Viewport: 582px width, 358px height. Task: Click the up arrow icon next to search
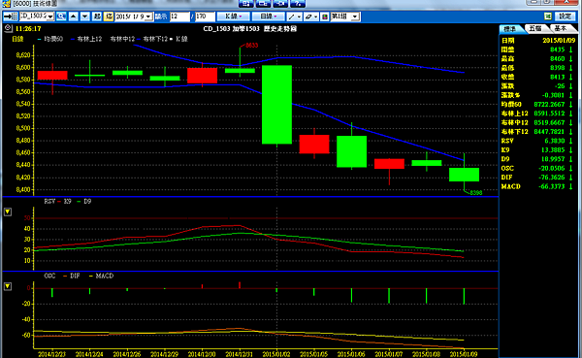pyautogui.click(x=74, y=16)
